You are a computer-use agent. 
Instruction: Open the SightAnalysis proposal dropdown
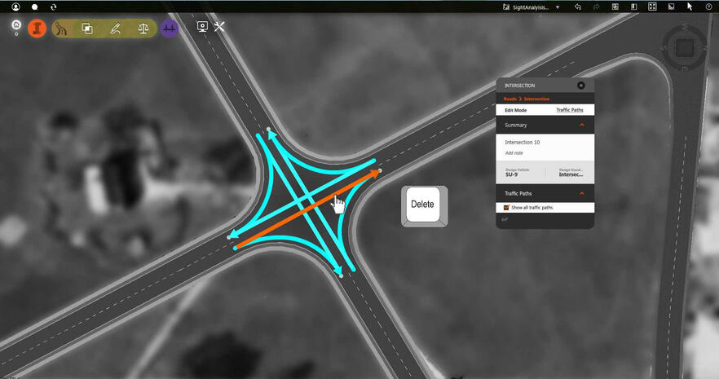point(558,7)
